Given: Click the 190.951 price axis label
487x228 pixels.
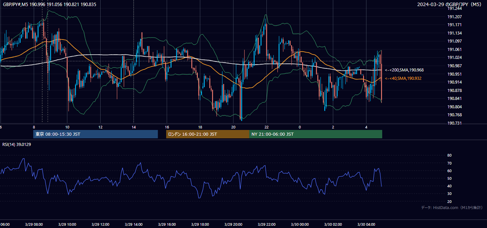Looking at the screenshot, I should click(x=455, y=74).
